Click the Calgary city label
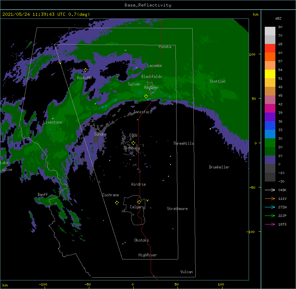Screen dimensions: 296x289 pyautogui.click(x=137, y=207)
